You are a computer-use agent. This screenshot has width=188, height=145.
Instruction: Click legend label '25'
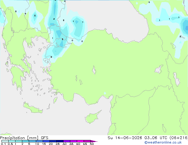[x=58, y=144]
